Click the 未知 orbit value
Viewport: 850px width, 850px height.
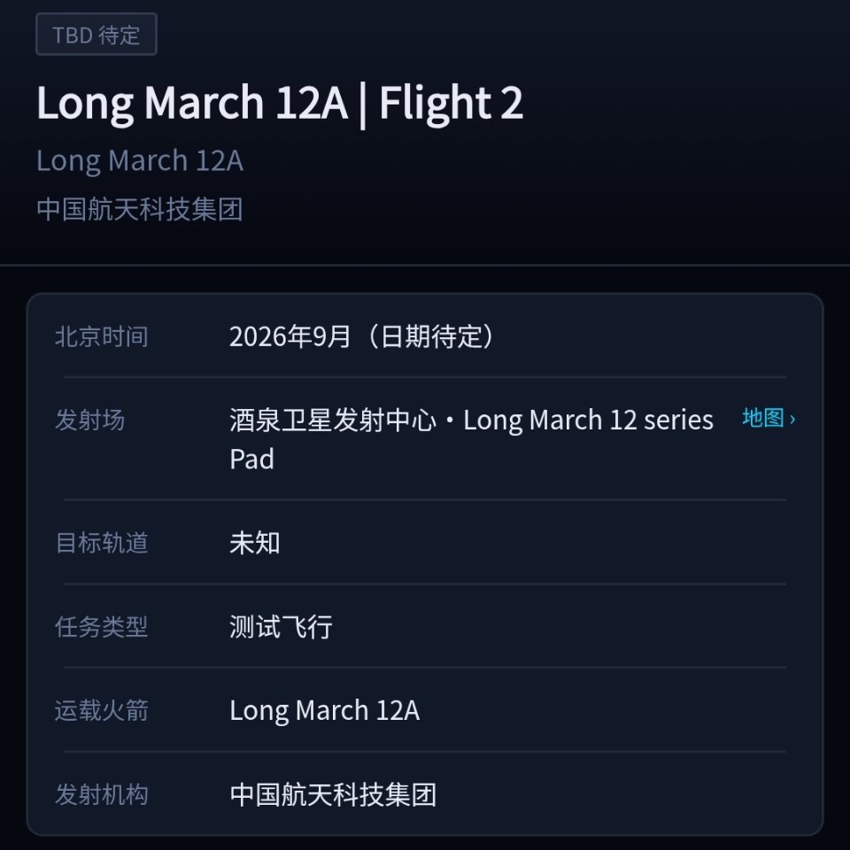click(255, 543)
